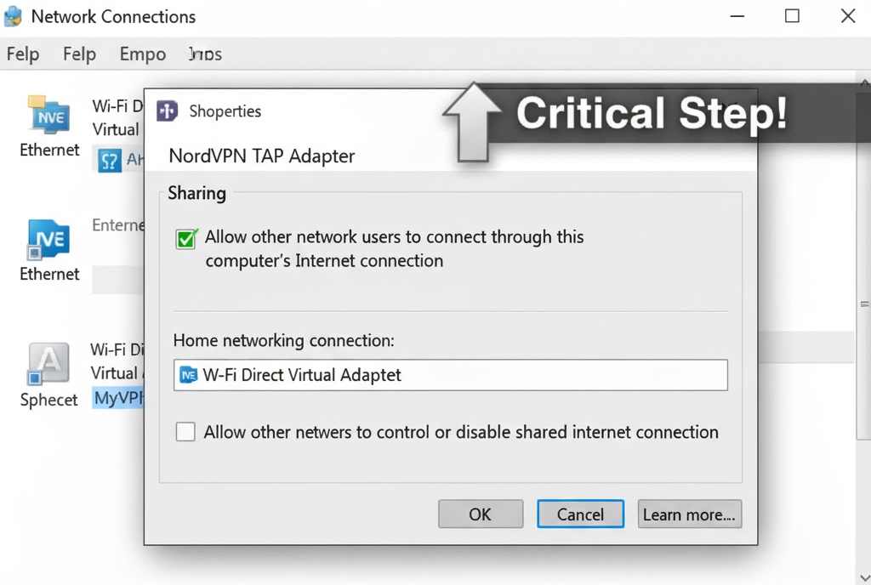
Task: Click the Network Connections title bar icon
Action: click(13, 16)
